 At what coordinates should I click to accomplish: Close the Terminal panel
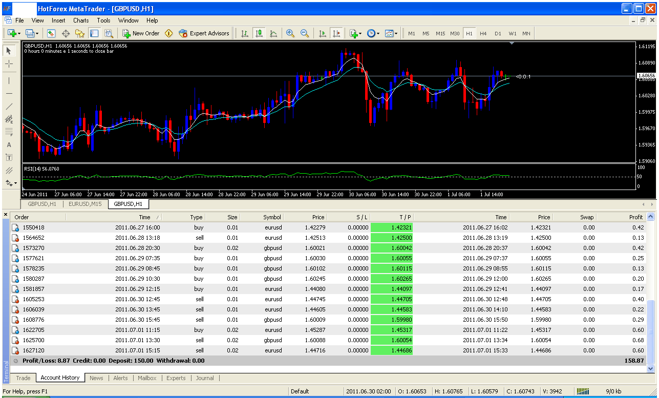pyautogui.click(x=6, y=215)
